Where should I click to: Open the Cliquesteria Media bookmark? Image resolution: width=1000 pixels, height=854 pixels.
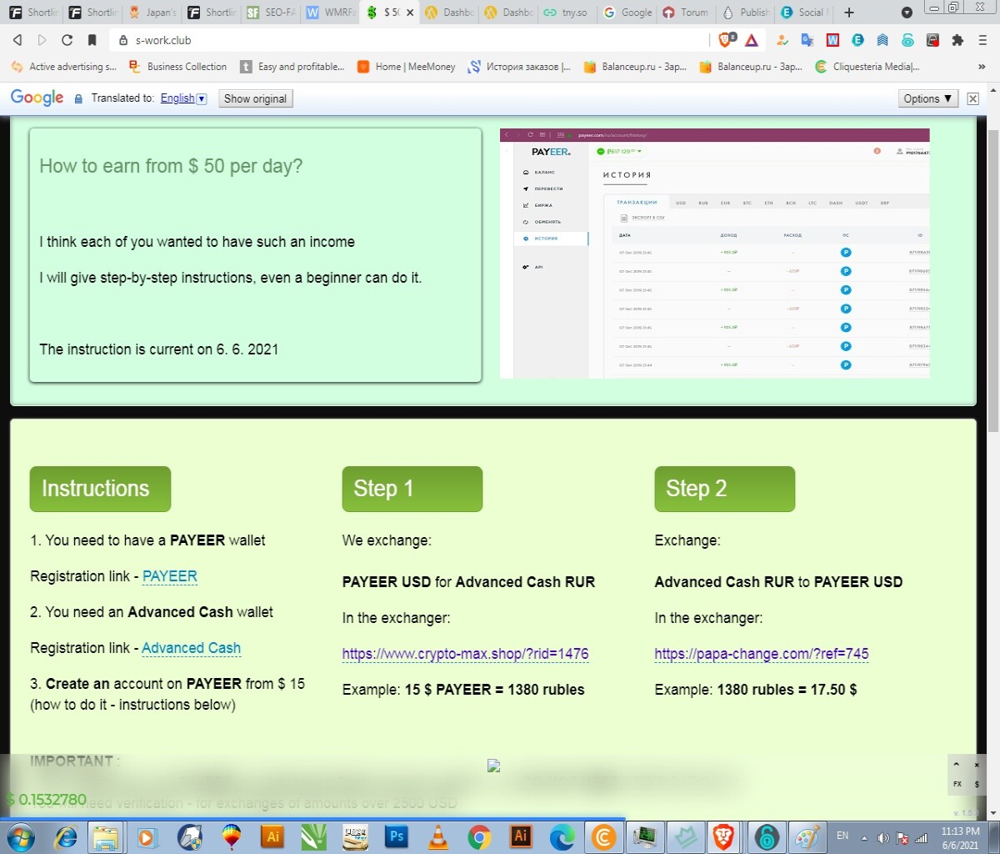click(867, 67)
